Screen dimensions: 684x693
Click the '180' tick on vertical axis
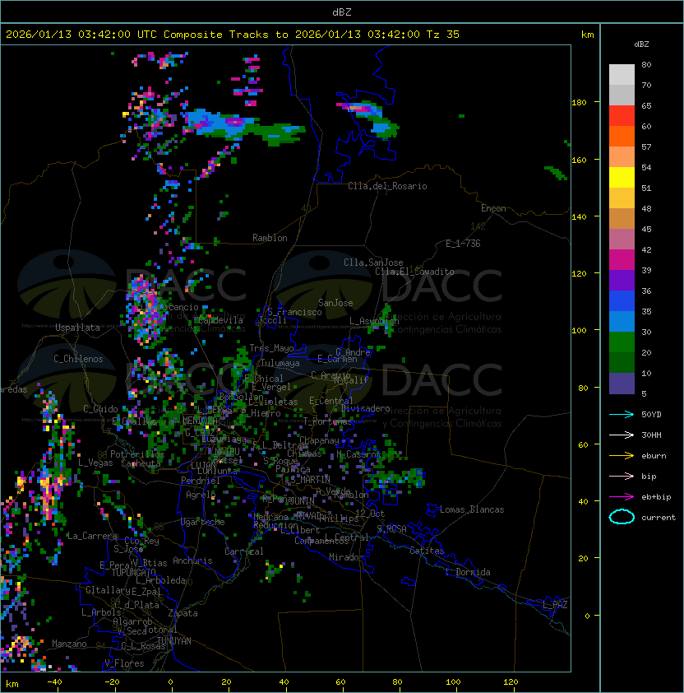click(x=579, y=102)
